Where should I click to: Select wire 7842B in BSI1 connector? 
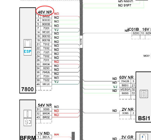(125, 81)
